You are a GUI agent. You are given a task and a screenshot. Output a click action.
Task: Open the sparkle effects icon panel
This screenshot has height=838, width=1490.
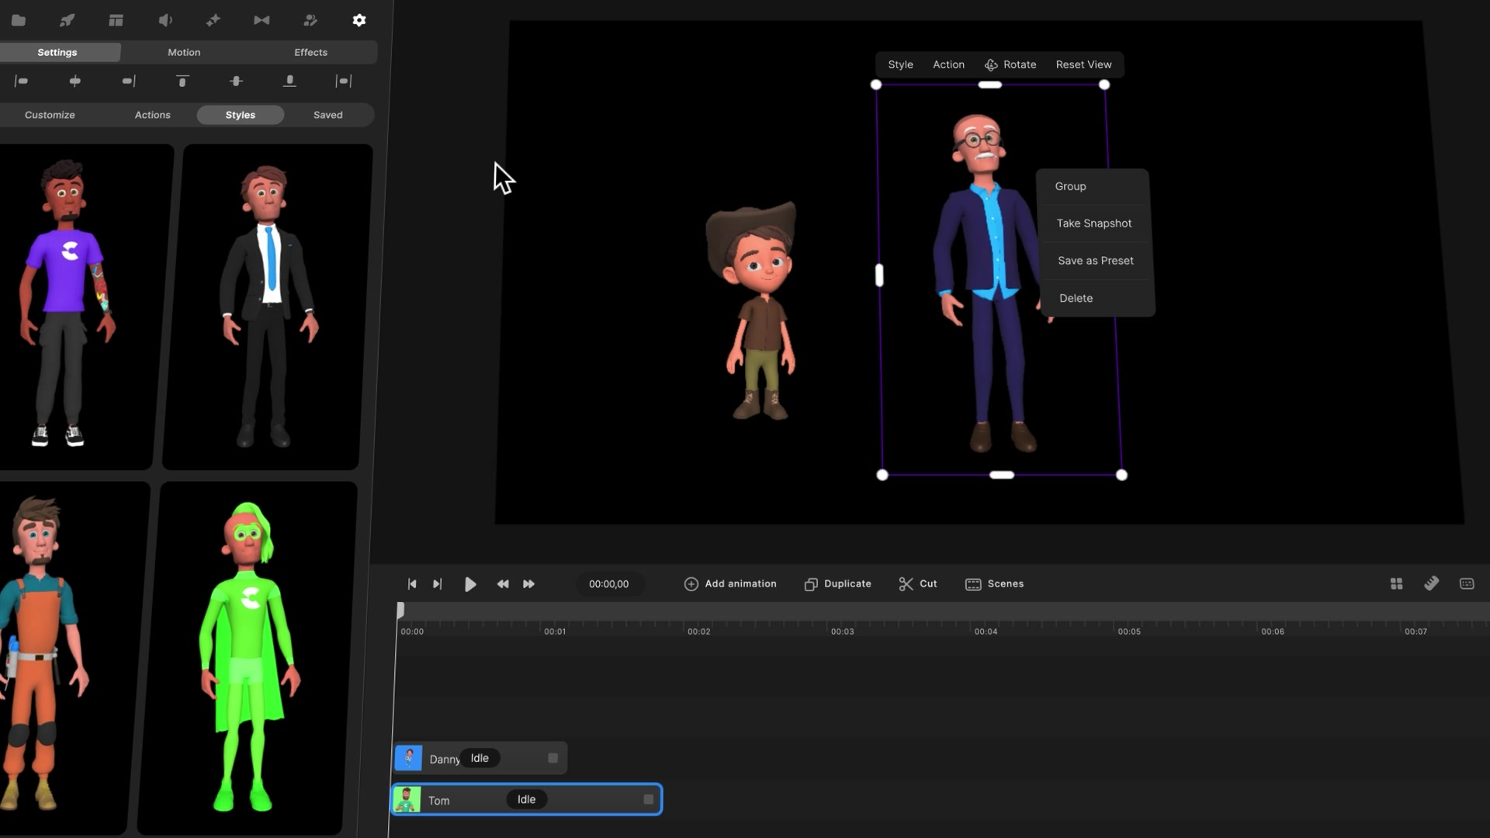(213, 20)
